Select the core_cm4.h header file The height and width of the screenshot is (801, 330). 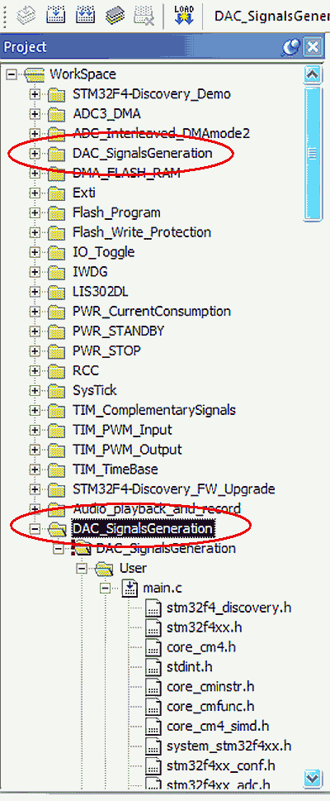(x=201, y=647)
